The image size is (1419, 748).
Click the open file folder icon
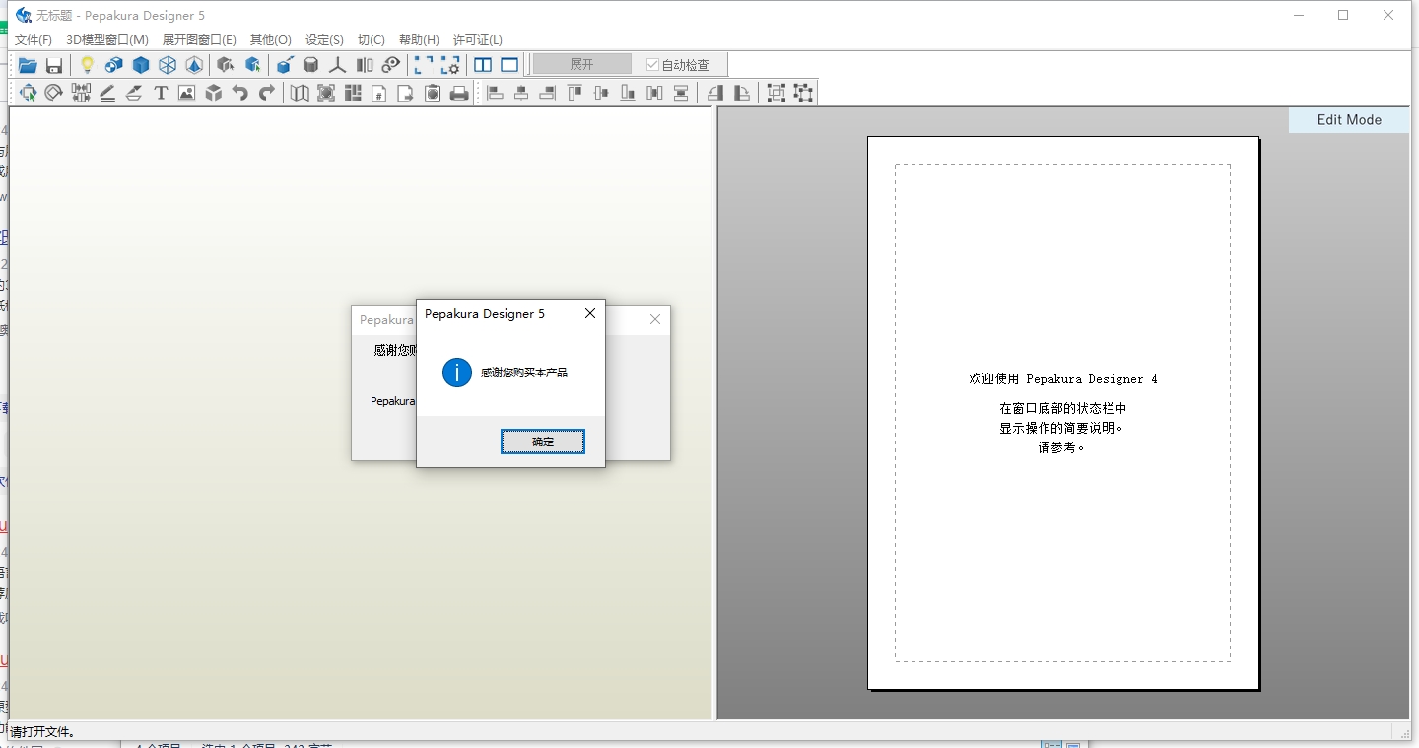coord(28,65)
